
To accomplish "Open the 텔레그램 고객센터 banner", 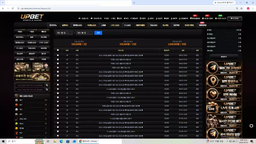I will [224, 68].
